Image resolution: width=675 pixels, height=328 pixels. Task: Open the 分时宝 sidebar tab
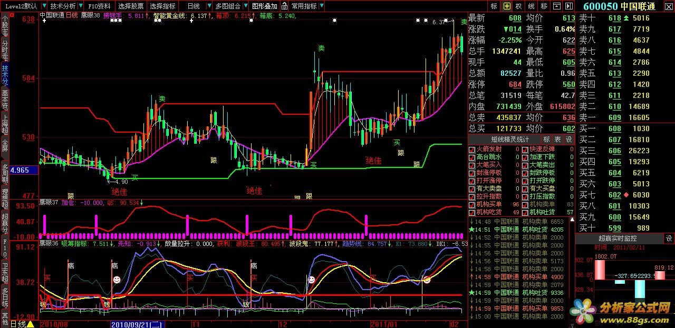(x=5, y=49)
